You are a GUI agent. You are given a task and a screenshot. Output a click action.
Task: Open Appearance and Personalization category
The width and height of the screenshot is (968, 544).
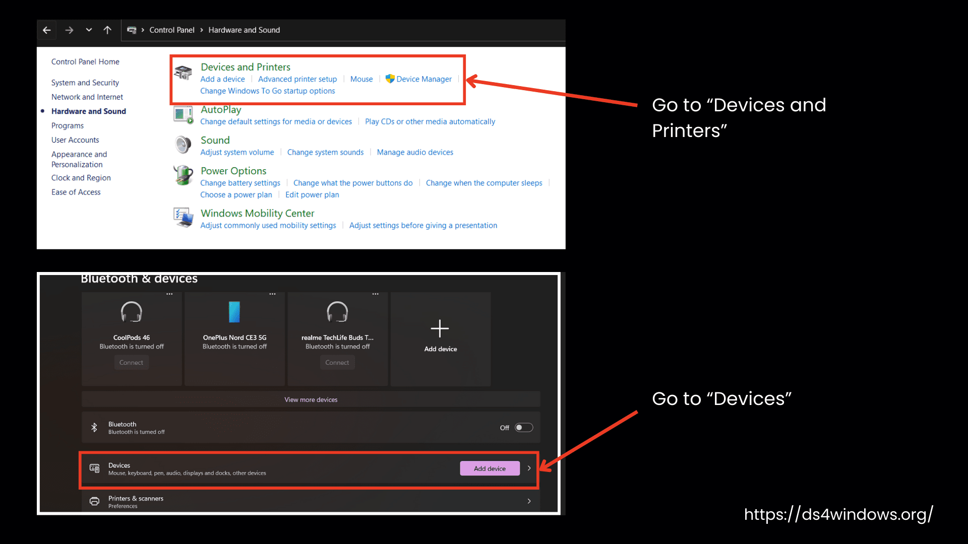pyautogui.click(x=79, y=159)
